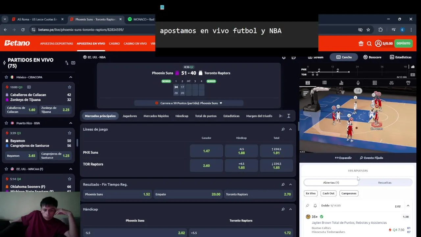Switch to the Mercados principales tab

(x=100, y=116)
